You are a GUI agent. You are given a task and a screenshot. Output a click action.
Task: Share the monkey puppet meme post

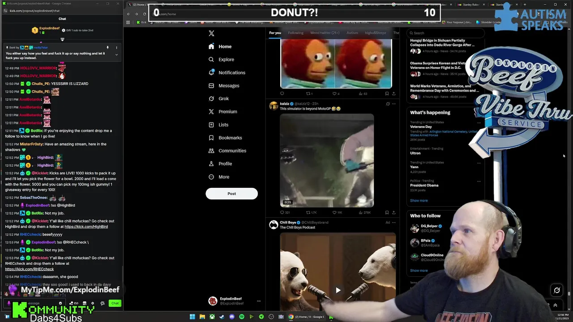(x=393, y=93)
